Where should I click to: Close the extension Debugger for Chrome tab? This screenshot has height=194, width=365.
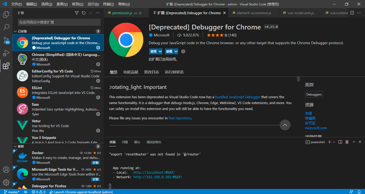click(x=224, y=13)
